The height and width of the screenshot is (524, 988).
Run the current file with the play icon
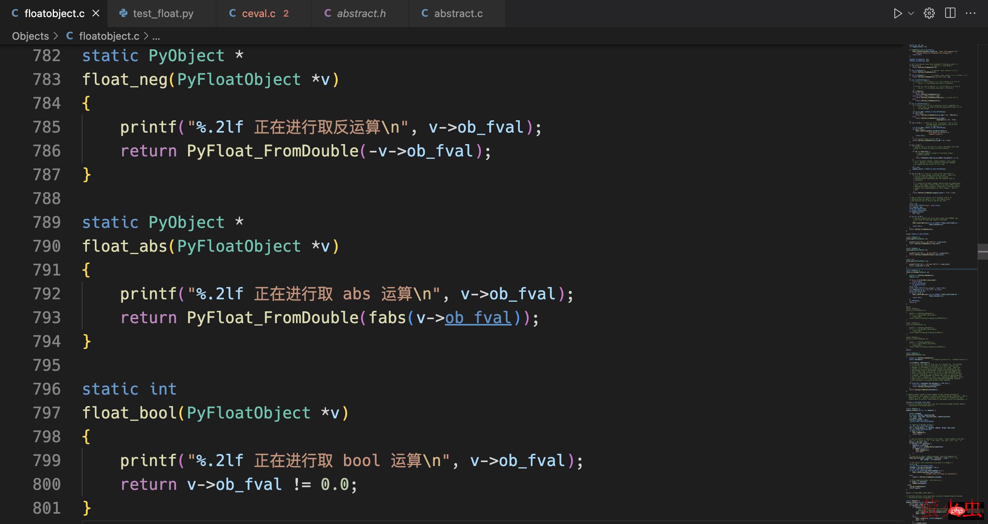coord(898,13)
